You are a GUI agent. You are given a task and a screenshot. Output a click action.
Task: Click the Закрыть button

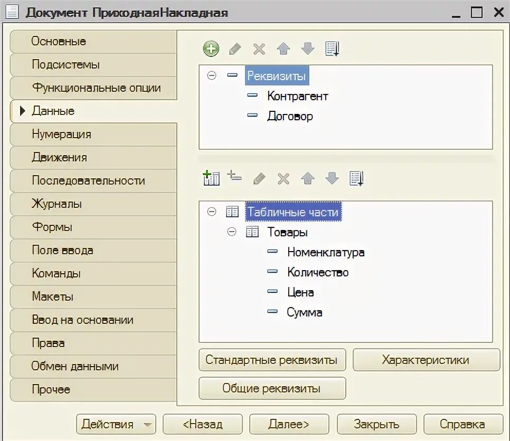point(376,424)
